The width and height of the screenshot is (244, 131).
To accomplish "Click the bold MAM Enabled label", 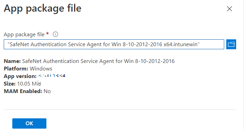I will [x=23, y=91].
